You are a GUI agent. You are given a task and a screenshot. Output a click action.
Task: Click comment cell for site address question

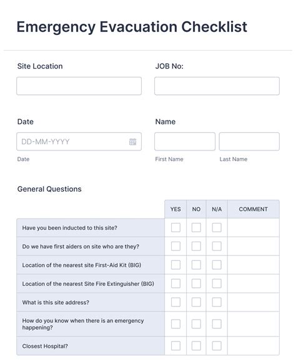[x=254, y=302]
